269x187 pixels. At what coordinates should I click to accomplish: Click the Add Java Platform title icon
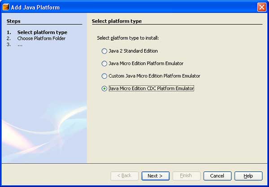tap(6, 7)
